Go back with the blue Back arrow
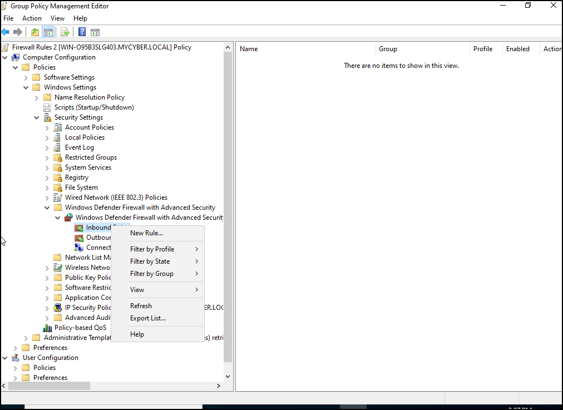 (x=6, y=32)
